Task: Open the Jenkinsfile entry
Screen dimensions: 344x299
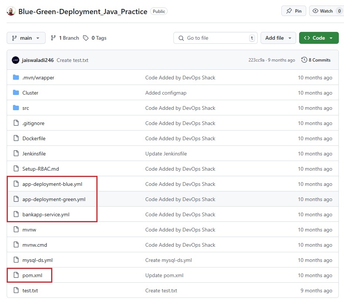Action: [34, 154]
